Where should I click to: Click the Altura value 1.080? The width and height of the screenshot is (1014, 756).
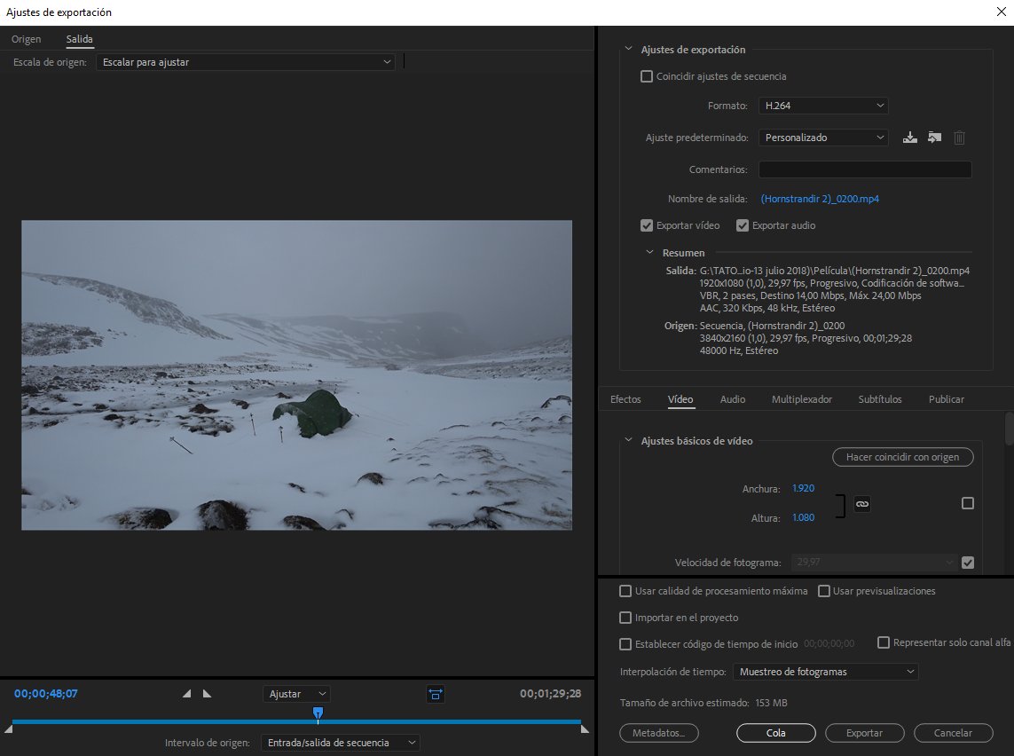coord(803,517)
